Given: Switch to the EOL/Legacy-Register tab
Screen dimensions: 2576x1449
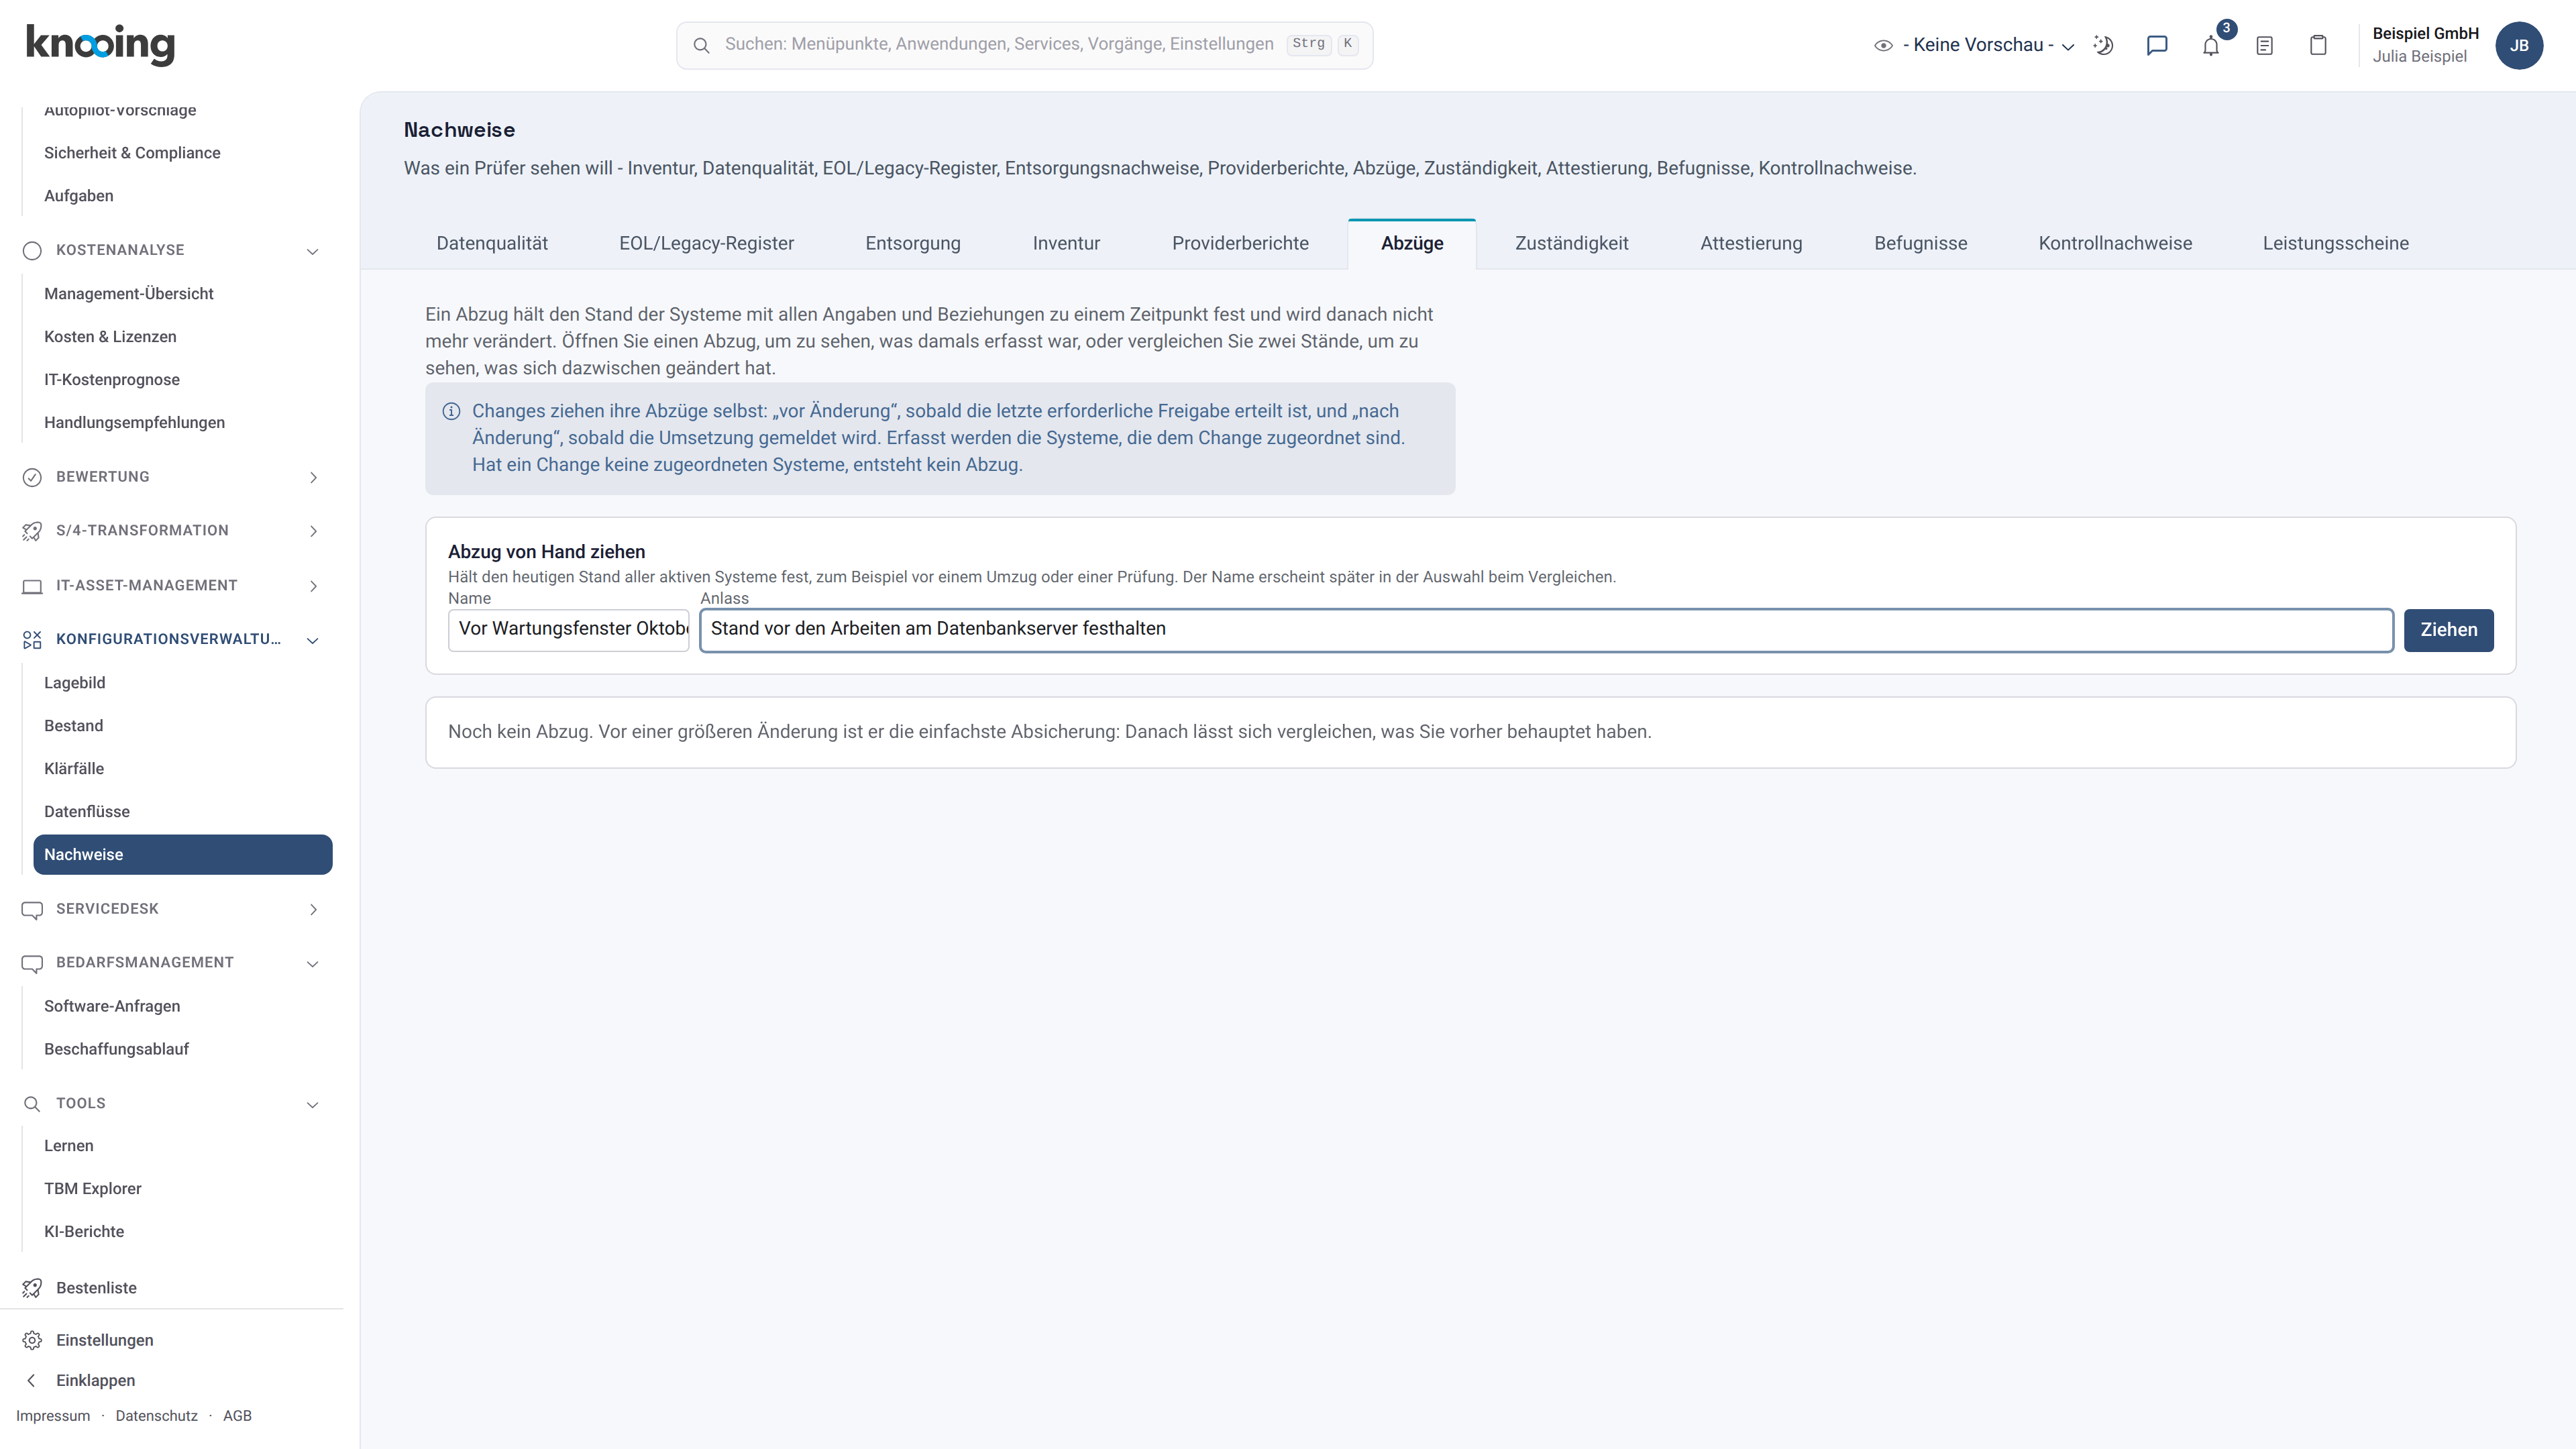Looking at the screenshot, I should coord(706,244).
